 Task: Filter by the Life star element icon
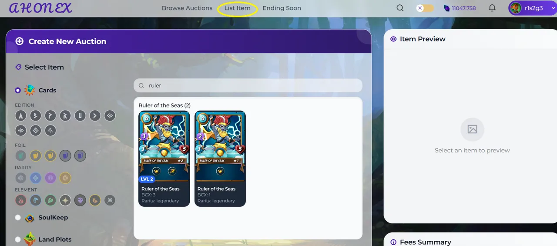tap(65, 200)
